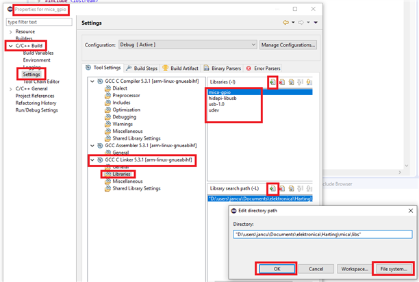The height and width of the screenshot is (282, 419).
Task: Go back with the yellow back arrow
Action: coord(285,23)
